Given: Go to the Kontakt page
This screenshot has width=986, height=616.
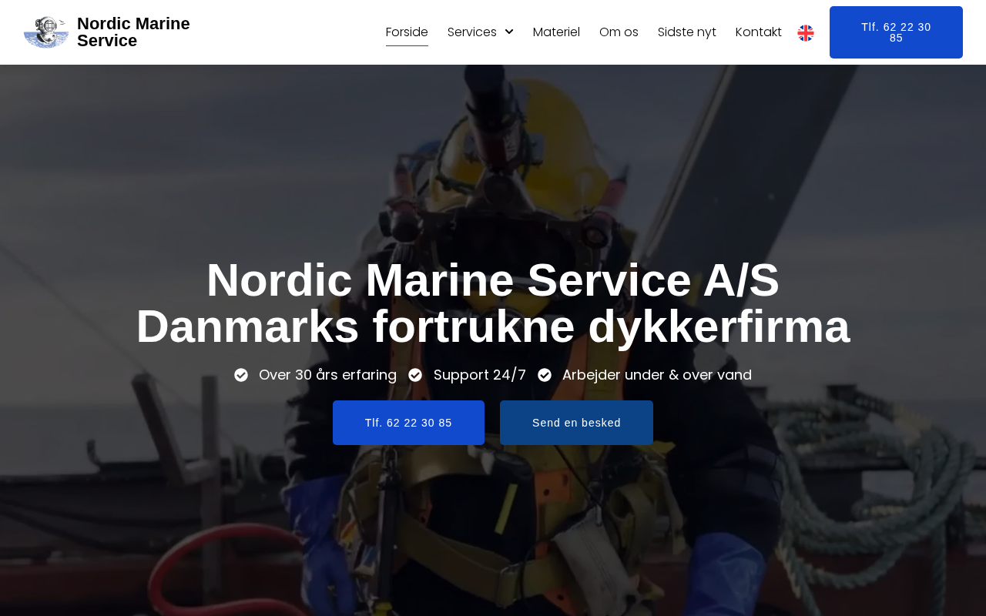Looking at the screenshot, I should pos(759,32).
